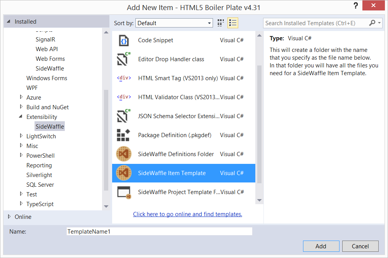This screenshot has width=388, height=258.
Task: Select SideWaffle under the Web categories
Action: tap(50, 69)
